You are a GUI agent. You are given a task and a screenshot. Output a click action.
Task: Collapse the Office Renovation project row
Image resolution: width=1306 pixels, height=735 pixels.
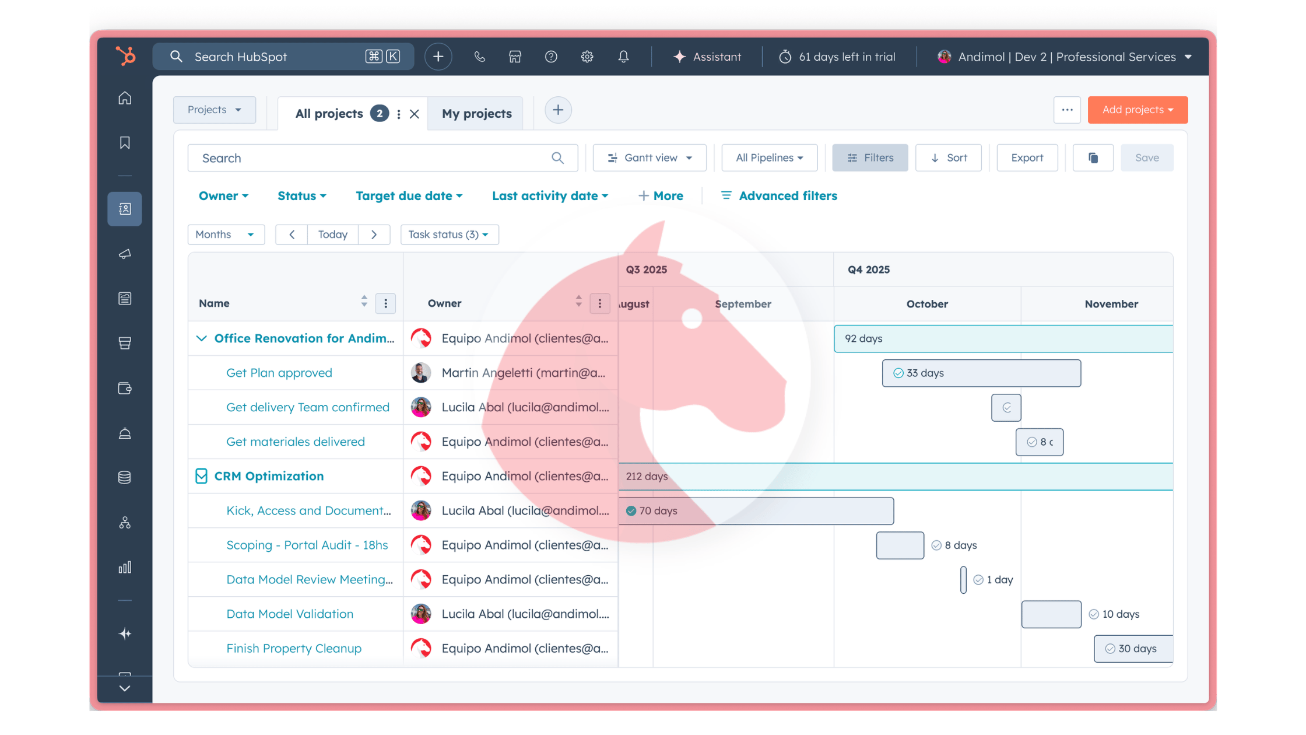point(201,338)
